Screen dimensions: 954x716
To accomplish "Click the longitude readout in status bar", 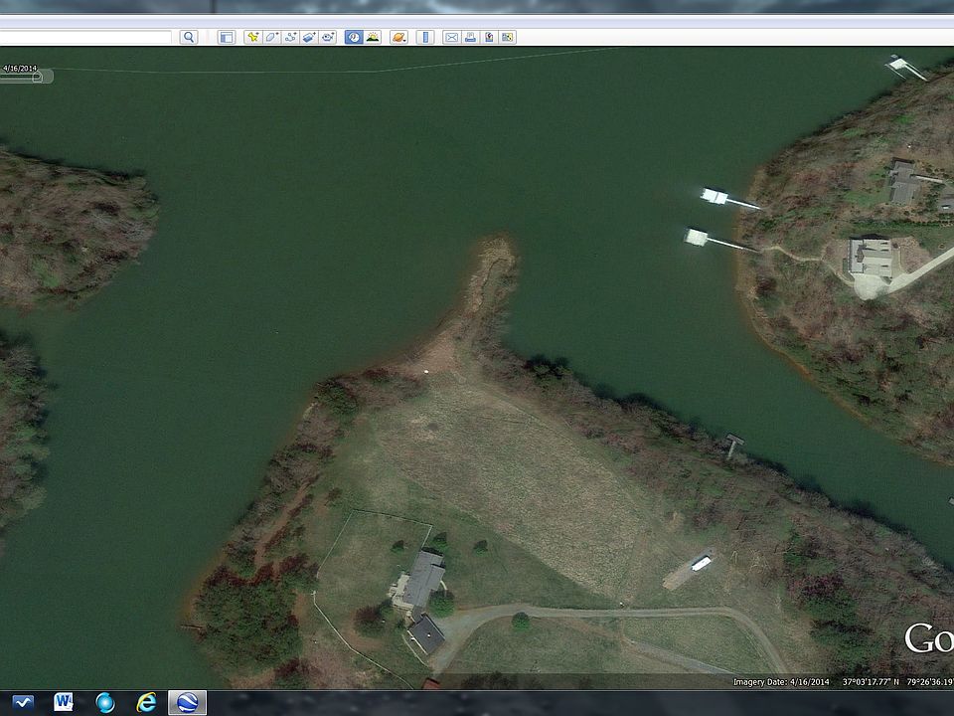I will 930,682.
